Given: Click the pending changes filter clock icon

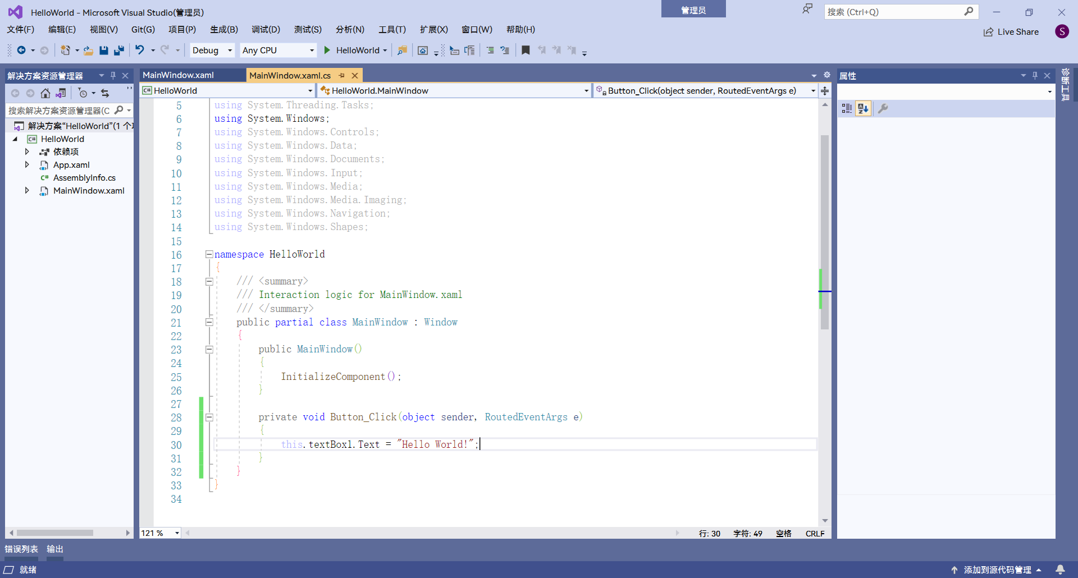Looking at the screenshot, I should pyautogui.click(x=83, y=93).
